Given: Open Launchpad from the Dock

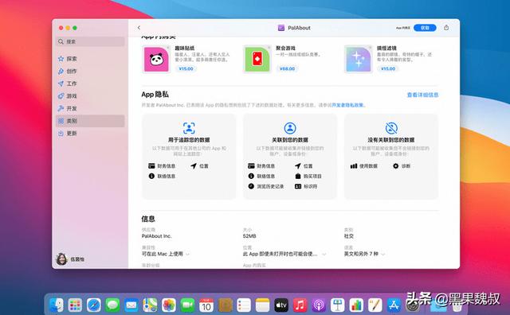Looking at the screenshot, I should pyautogui.click(x=75, y=305).
